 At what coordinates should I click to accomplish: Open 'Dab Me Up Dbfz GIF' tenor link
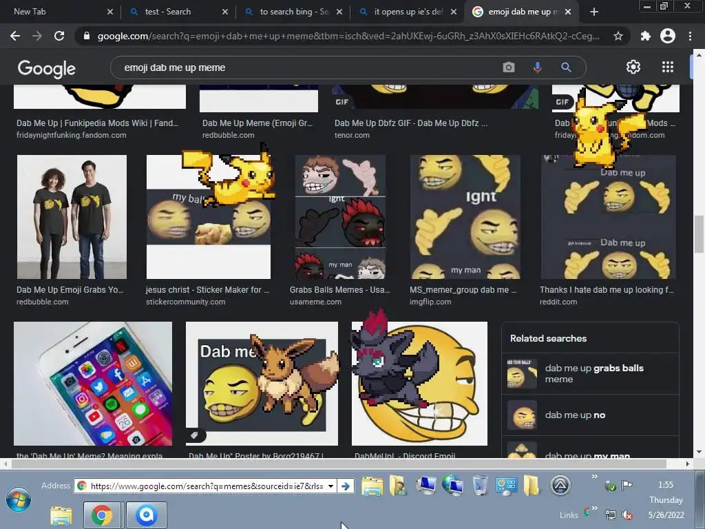[411, 123]
